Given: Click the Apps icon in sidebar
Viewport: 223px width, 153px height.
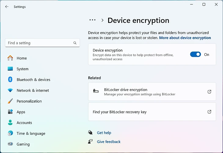Looking at the screenshot, I should click(x=10, y=112).
